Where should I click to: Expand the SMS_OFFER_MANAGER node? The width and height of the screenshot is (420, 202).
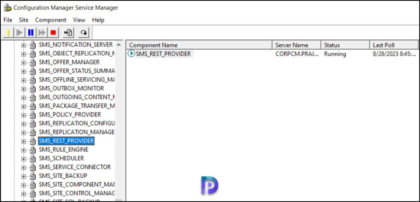click(x=23, y=63)
